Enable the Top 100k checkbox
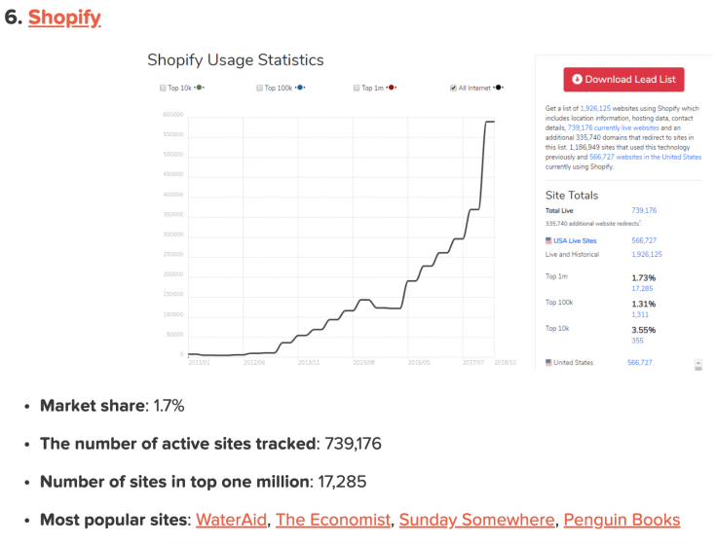 [x=260, y=88]
